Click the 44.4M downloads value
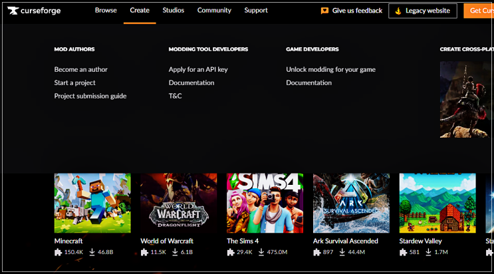The height and width of the screenshot is (274, 494). pyautogui.click(x=356, y=252)
